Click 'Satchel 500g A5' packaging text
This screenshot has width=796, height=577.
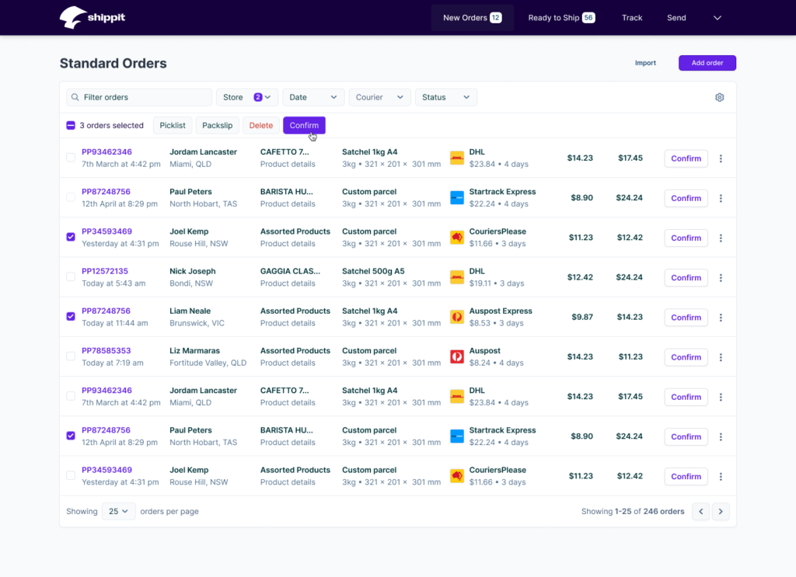(x=373, y=271)
